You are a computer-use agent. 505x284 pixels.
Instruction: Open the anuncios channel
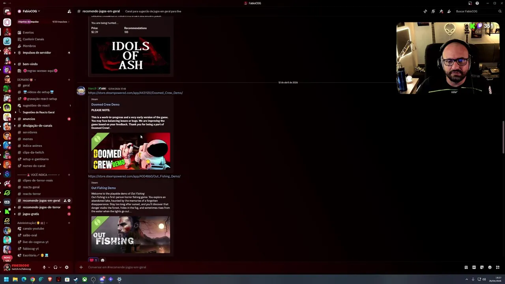(x=43, y=119)
